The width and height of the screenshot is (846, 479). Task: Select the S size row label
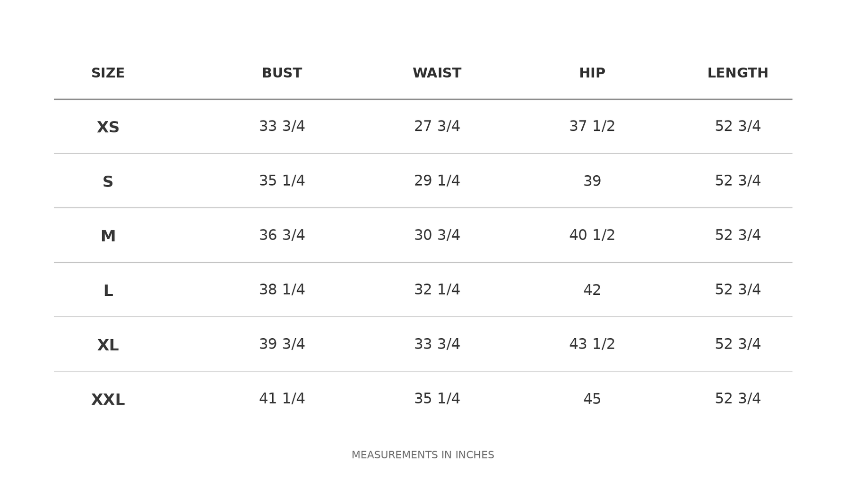pos(108,182)
